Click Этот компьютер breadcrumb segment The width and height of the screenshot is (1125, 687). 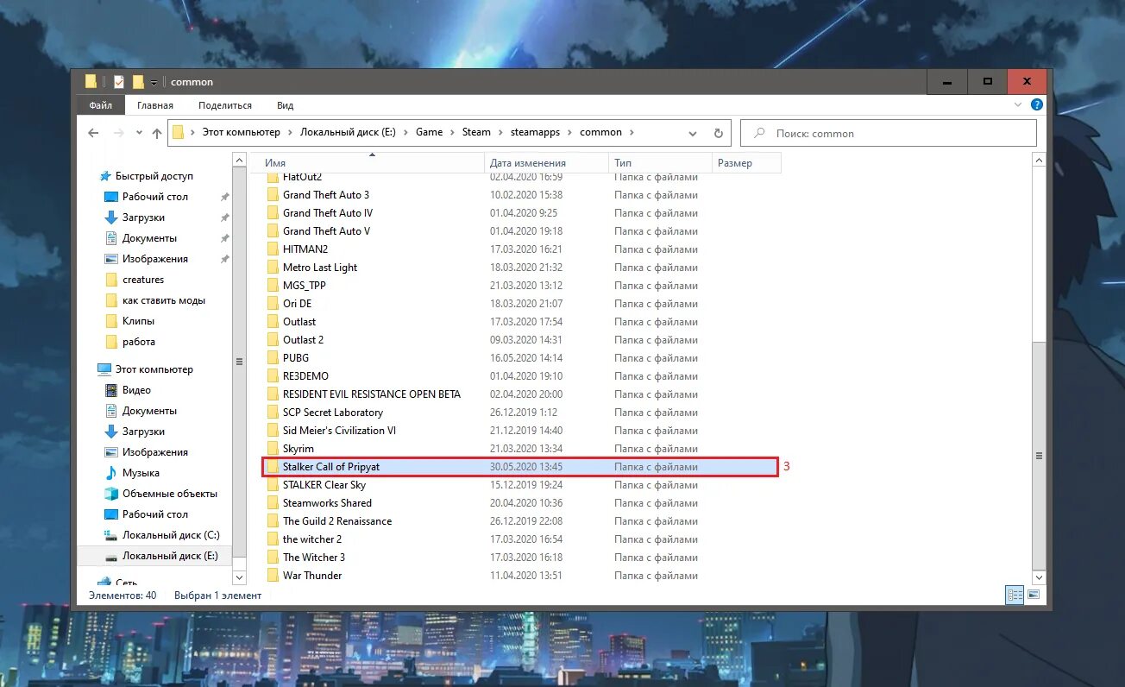tap(241, 132)
